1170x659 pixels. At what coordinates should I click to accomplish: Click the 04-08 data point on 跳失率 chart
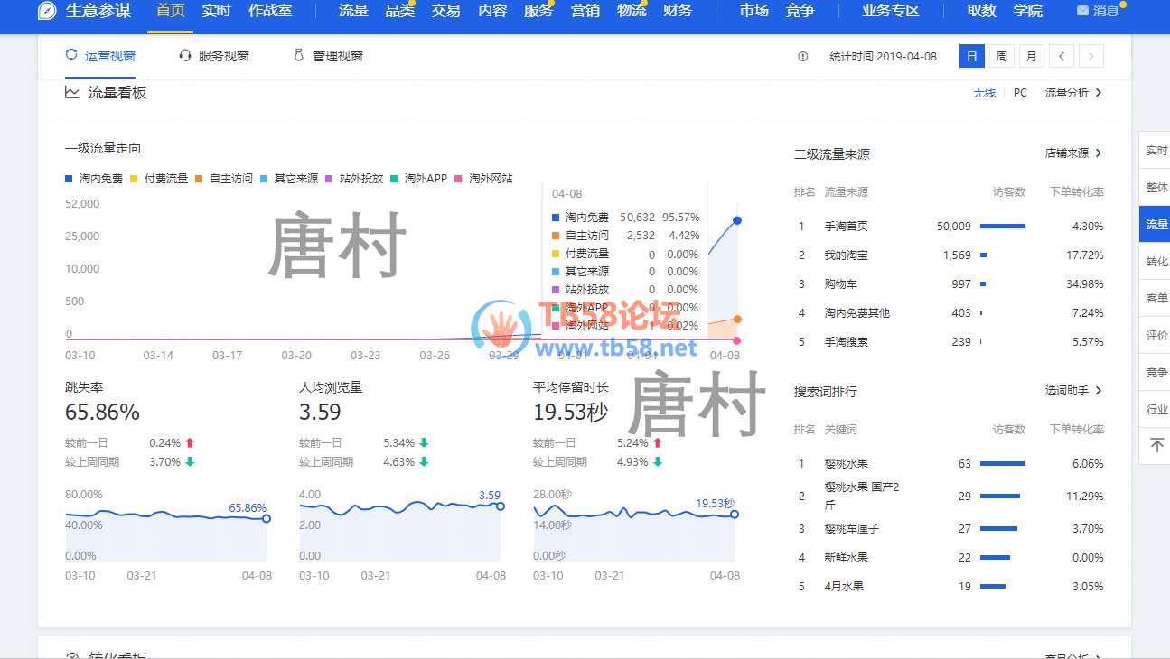tap(266, 518)
